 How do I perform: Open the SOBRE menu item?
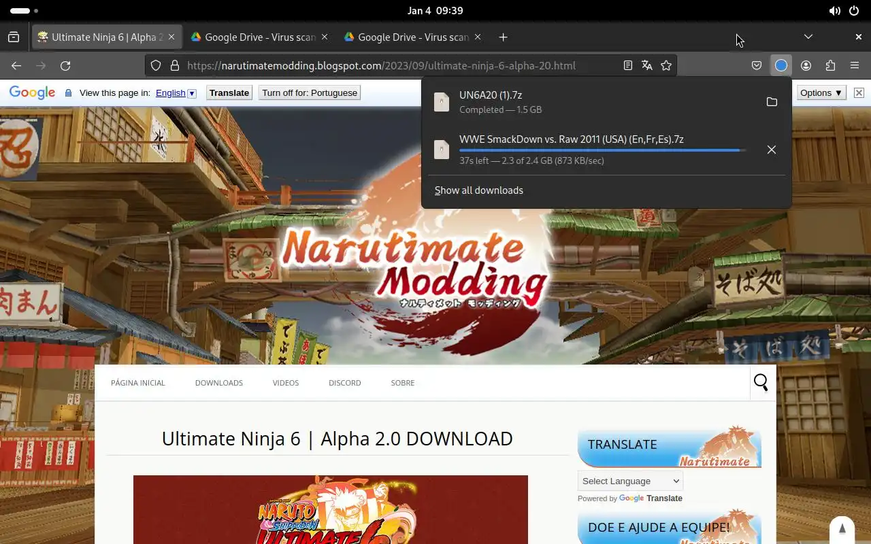[x=403, y=383]
